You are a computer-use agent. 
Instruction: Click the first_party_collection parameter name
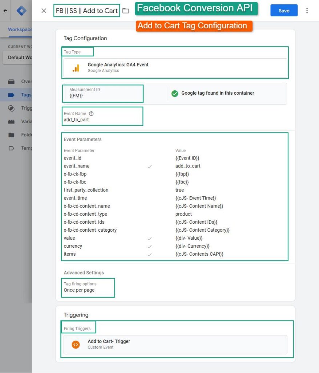click(86, 190)
